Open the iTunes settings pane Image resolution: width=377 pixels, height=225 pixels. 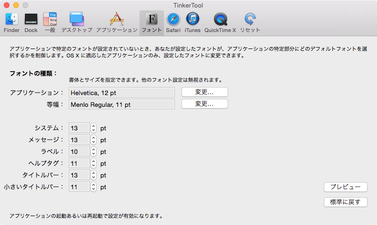(x=193, y=23)
